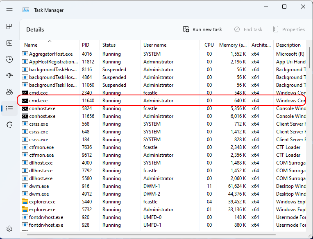The height and width of the screenshot is (239, 313).
Task: Click the DWM-2 user name cell
Action: coord(152,194)
